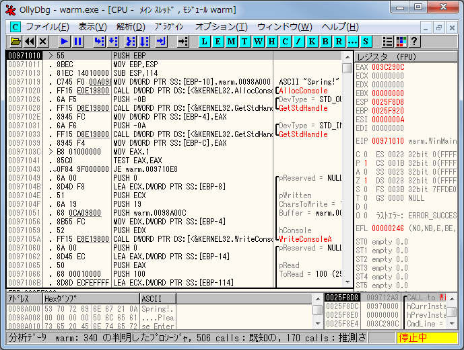Toggle P flag value
The width and height of the screenshot is (464, 350).
tap(366, 163)
